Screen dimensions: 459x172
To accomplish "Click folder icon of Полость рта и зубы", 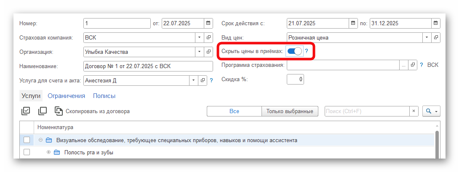I will click(57, 152).
